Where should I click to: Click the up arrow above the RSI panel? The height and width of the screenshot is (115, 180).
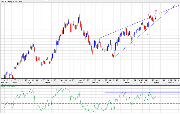coord(3,84)
